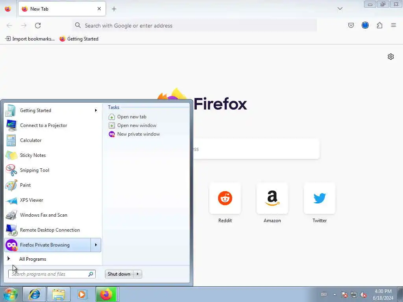Open the Shut down options arrow
This screenshot has width=403, height=302.
pos(138,274)
